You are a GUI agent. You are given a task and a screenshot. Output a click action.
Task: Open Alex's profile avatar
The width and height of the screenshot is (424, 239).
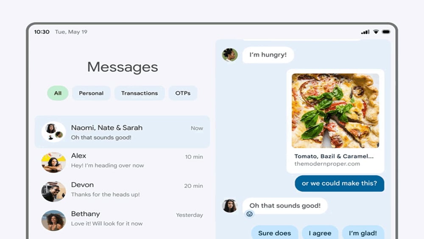pyautogui.click(x=53, y=162)
